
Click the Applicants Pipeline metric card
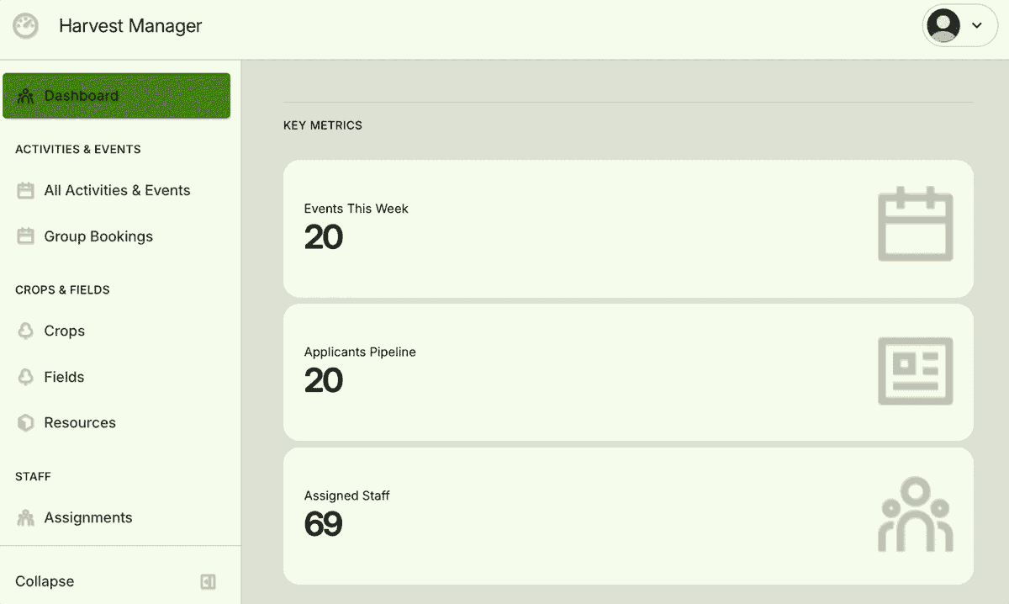(627, 373)
